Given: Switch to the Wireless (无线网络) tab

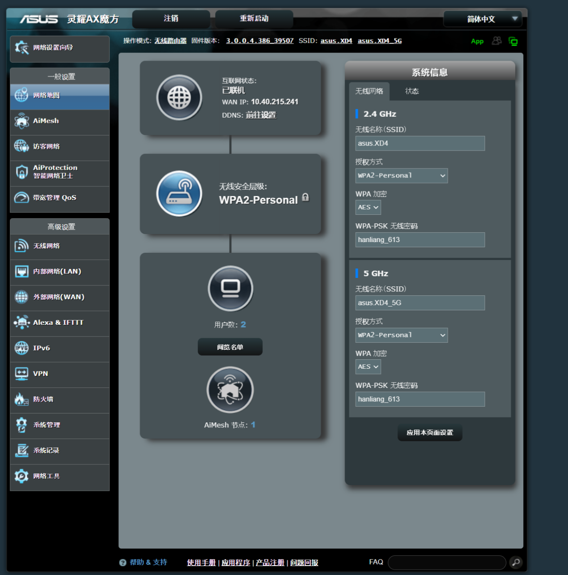Looking at the screenshot, I should [369, 91].
